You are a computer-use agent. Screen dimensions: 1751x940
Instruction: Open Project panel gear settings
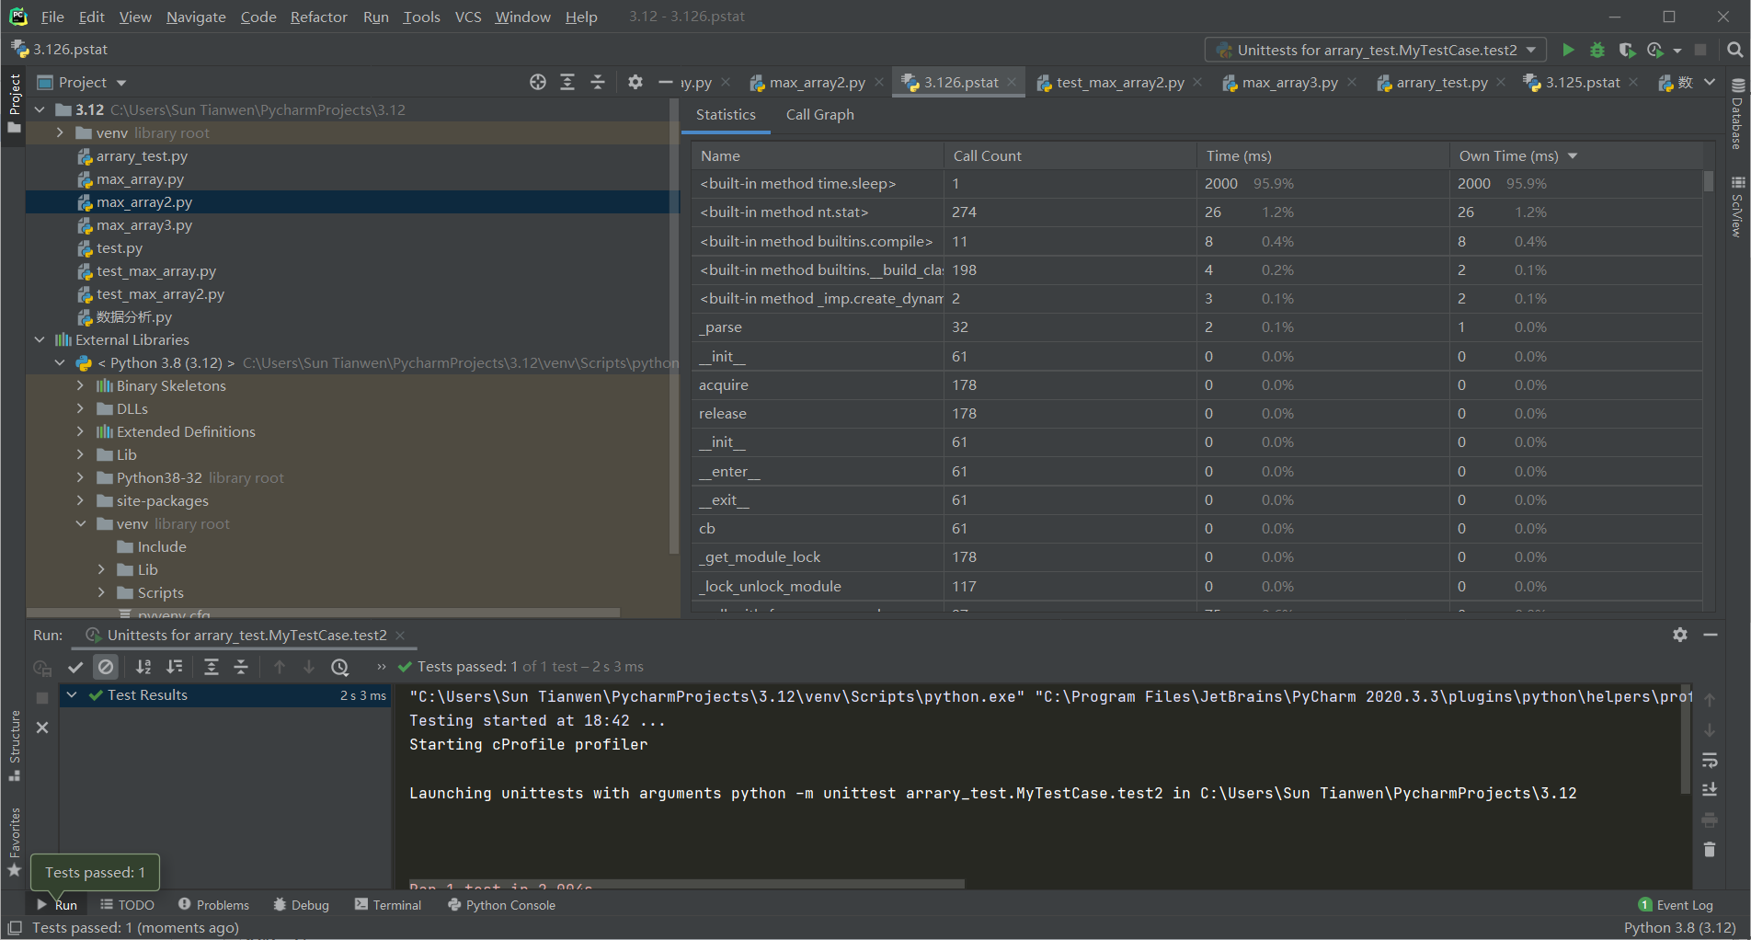(x=635, y=82)
